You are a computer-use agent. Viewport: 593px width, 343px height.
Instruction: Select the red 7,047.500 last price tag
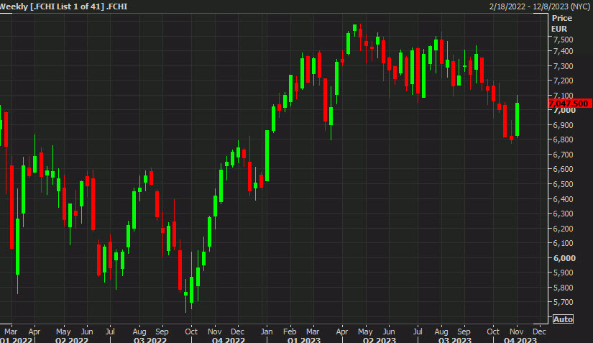coord(569,104)
